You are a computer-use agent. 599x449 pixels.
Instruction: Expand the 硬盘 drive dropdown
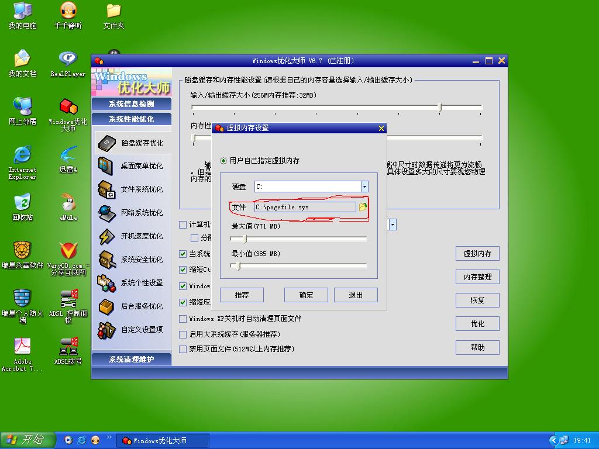(x=364, y=186)
